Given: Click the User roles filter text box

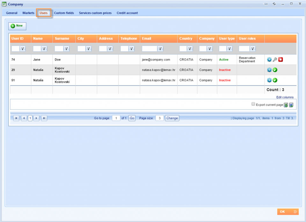Looking at the screenshot, I should [x=244, y=49].
